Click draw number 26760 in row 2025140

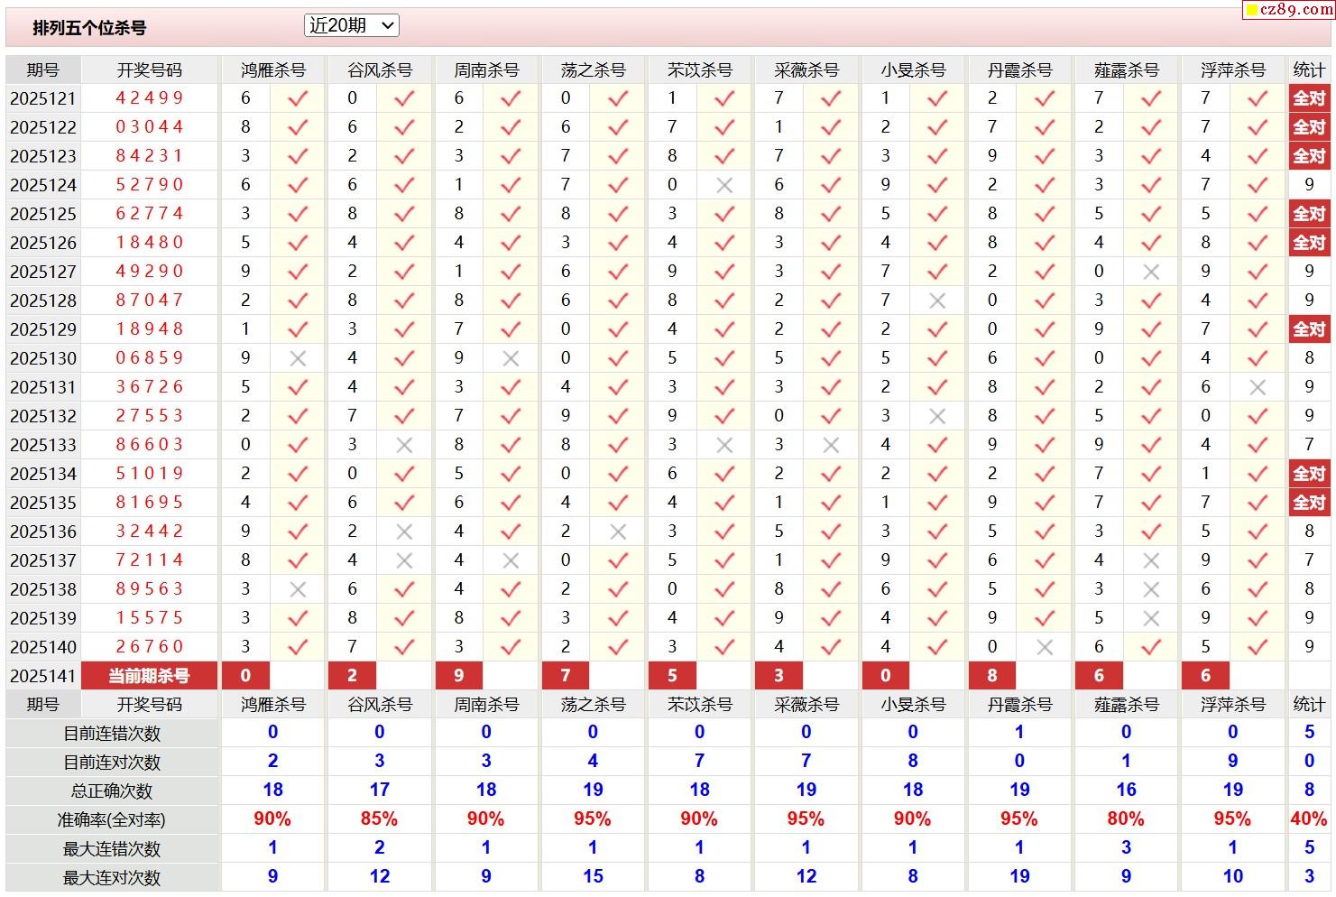pyautogui.click(x=149, y=647)
